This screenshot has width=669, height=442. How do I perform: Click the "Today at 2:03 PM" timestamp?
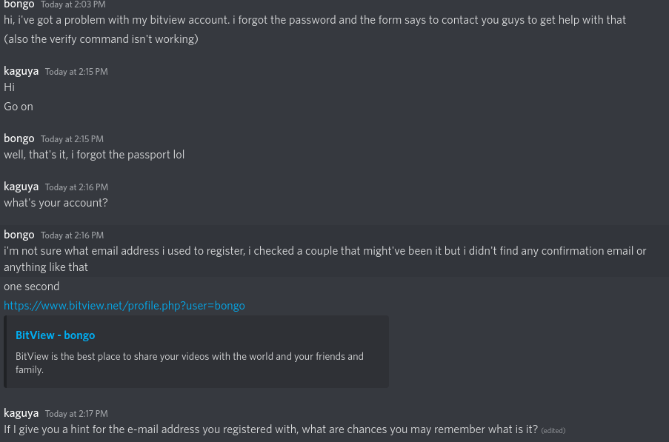[x=73, y=4]
